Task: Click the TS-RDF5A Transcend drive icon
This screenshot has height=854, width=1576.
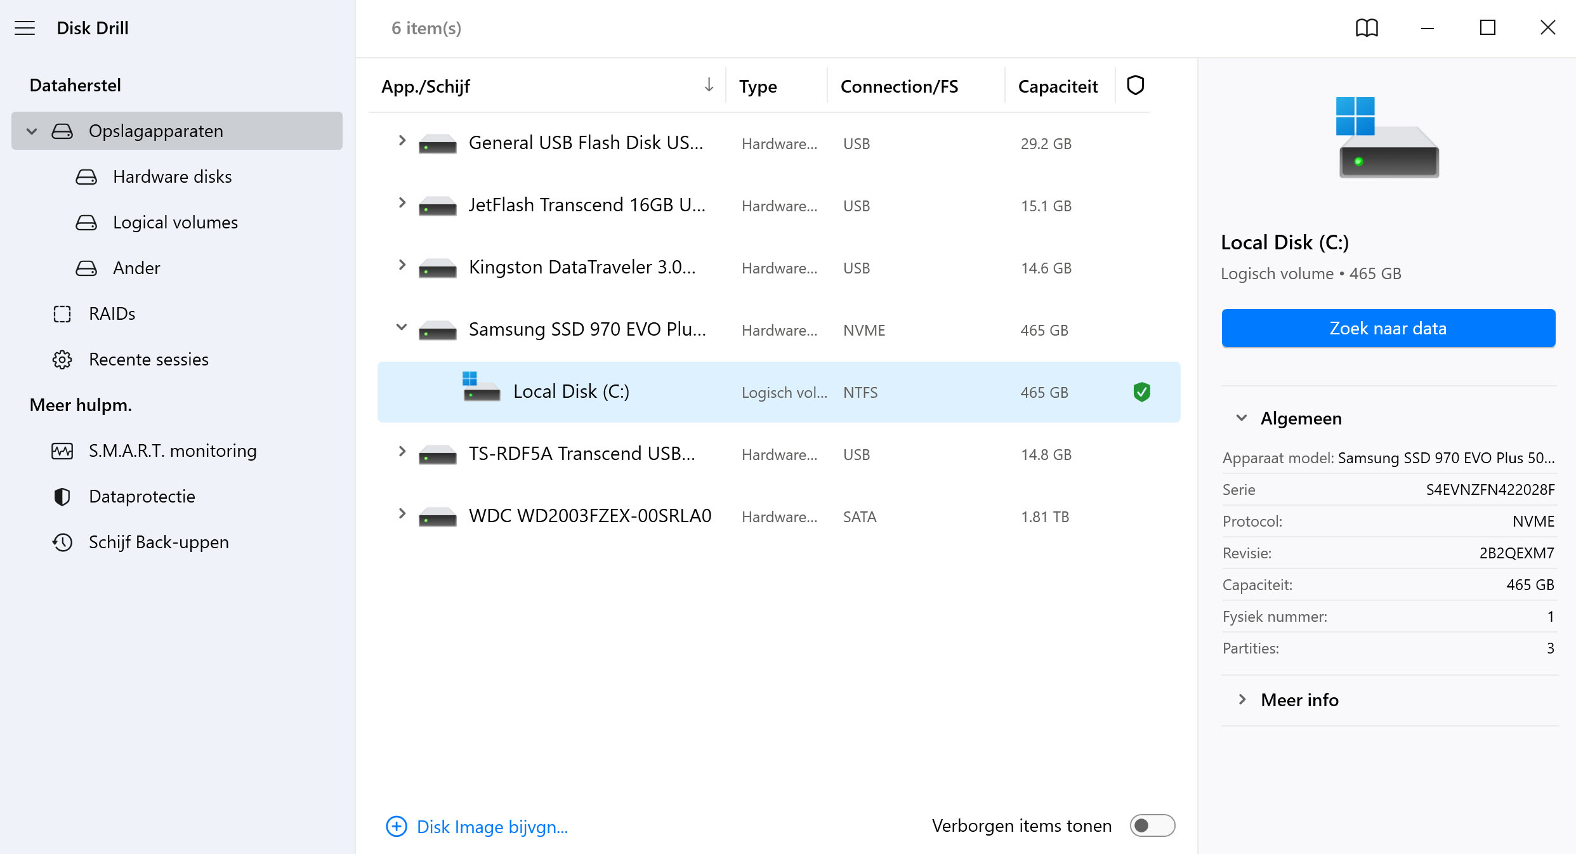Action: (x=437, y=455)
